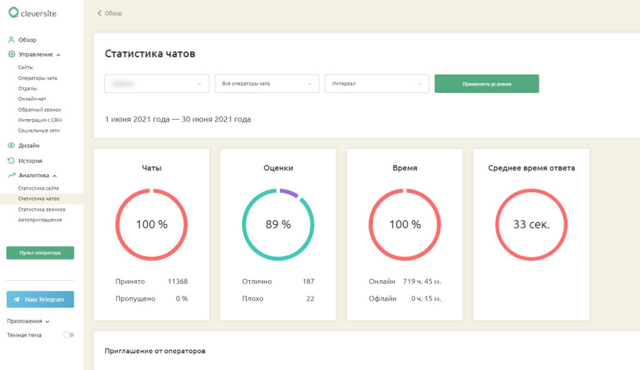This screenshot has width=640, height=370.
Task: Click the purple segment of Оценки ring
Action: coord(289,193)
